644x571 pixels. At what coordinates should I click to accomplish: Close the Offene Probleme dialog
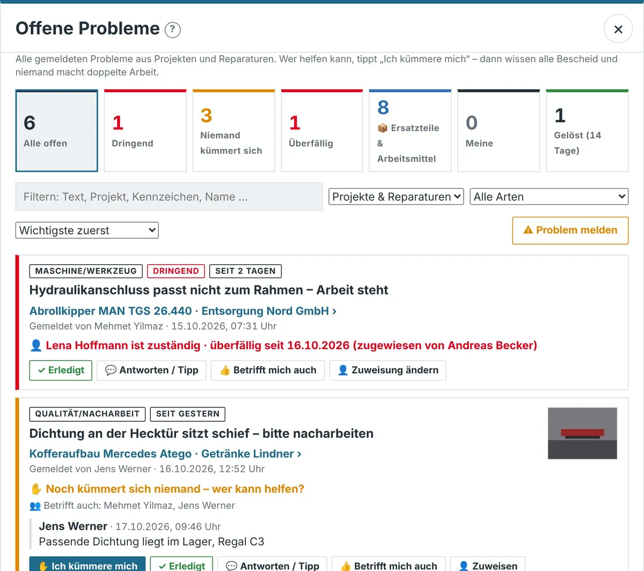tap(618, 29)
